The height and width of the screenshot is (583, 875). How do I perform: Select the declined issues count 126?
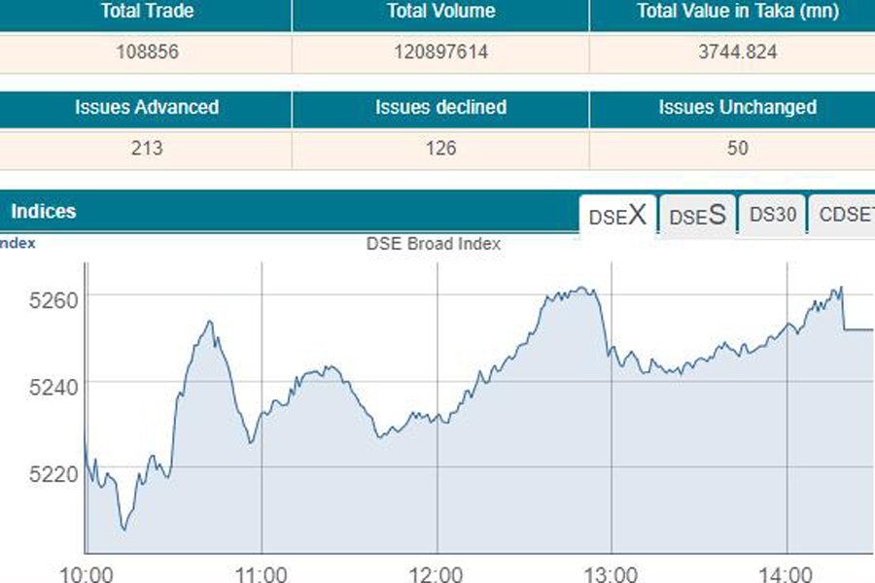click(x=440, y=149)
